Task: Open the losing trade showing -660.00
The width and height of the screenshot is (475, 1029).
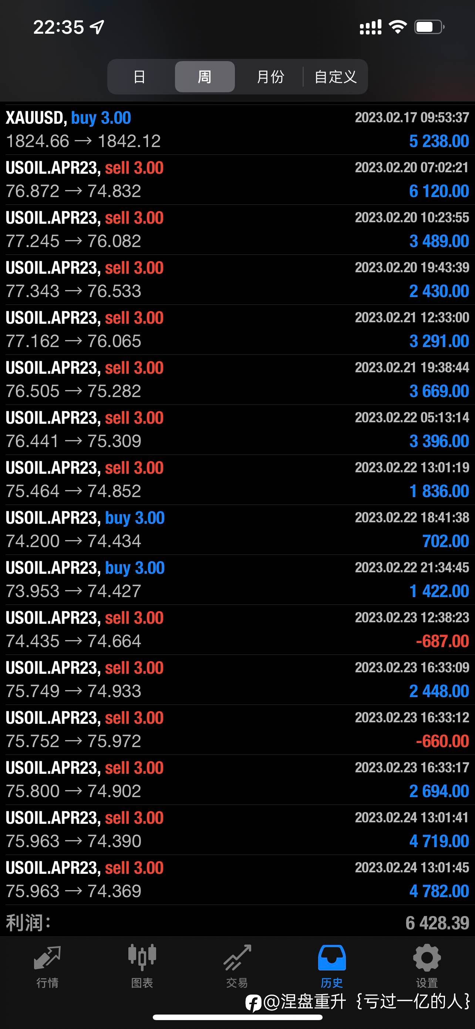Action: tap(237, 730)
